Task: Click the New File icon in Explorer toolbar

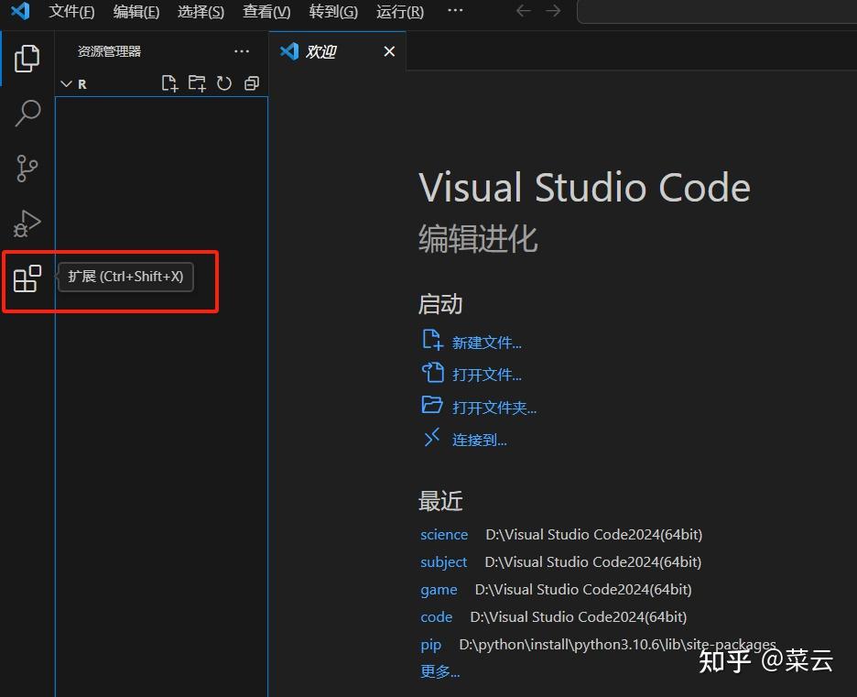Action: (169, 82)
